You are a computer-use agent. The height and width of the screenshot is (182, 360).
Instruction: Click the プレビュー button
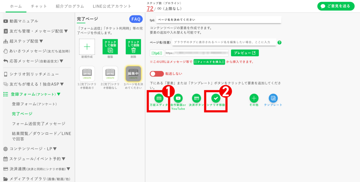pos(245,53)
